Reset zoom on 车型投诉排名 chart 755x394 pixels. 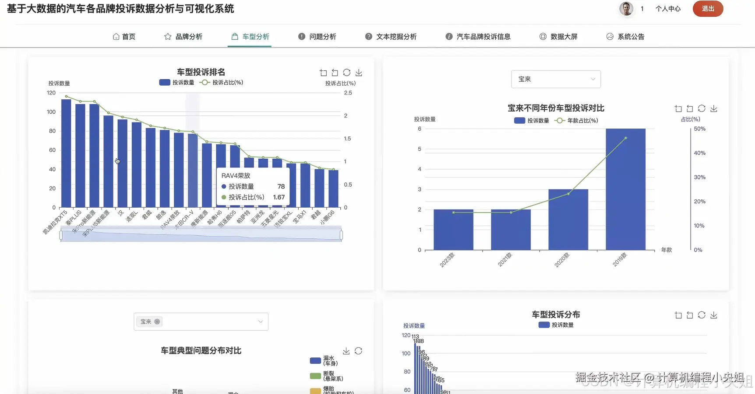click(x=335, y=72)
